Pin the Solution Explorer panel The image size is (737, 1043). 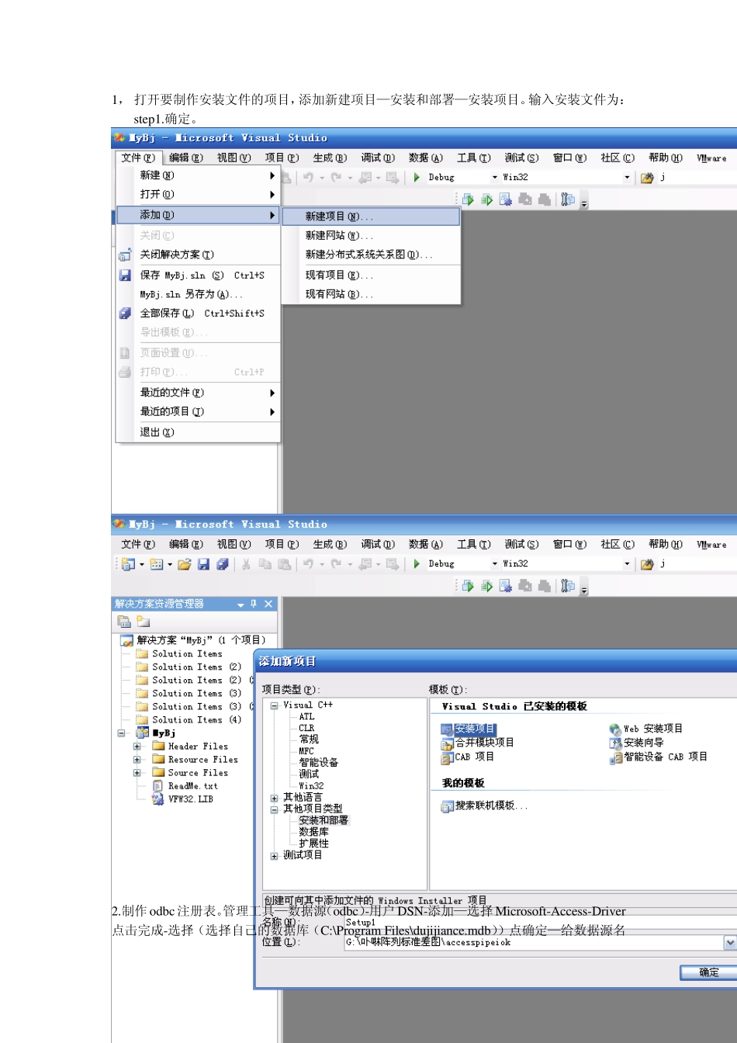click(x=254, y=604)
